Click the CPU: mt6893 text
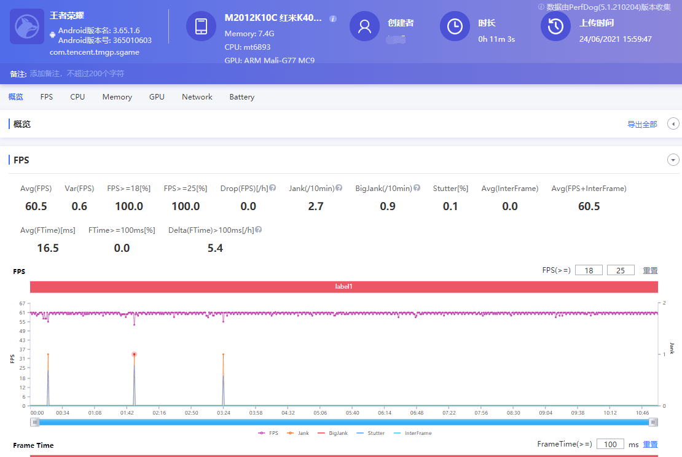This screenshot has height=457, width=682. (248, 47)
